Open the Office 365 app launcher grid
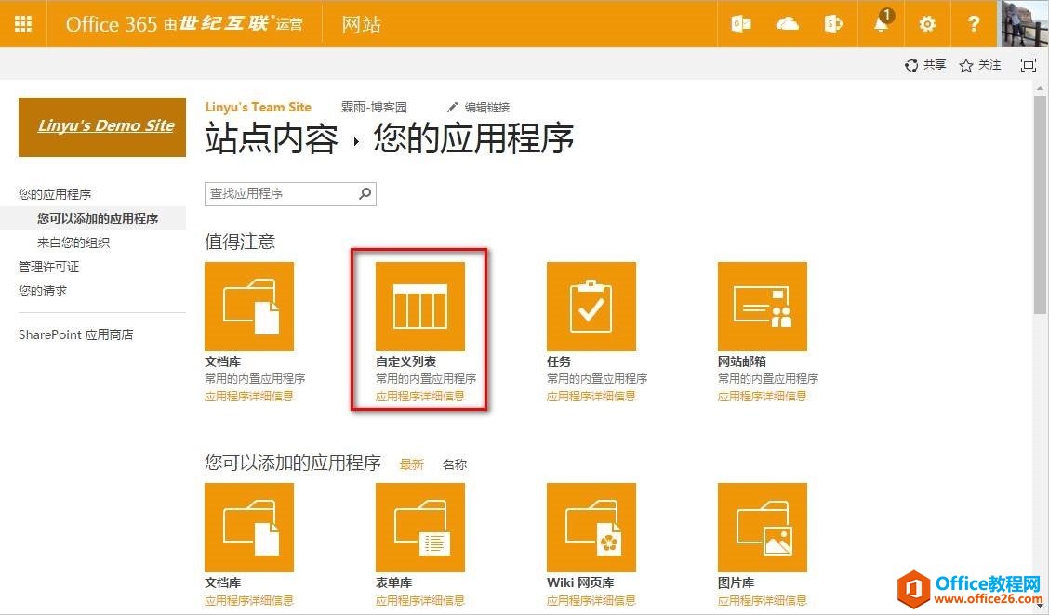This screenshot has width=1049, height=615. [x=23, y=24]
